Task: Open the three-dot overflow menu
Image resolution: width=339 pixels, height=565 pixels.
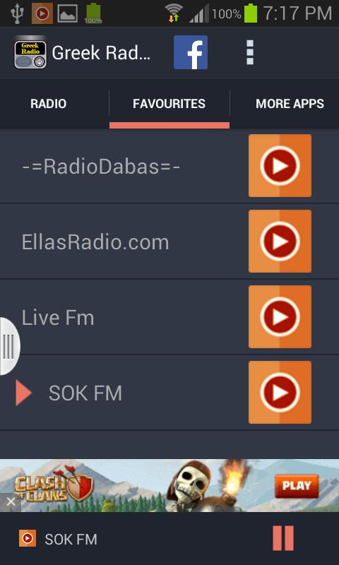Action: (x=249, y=52)
